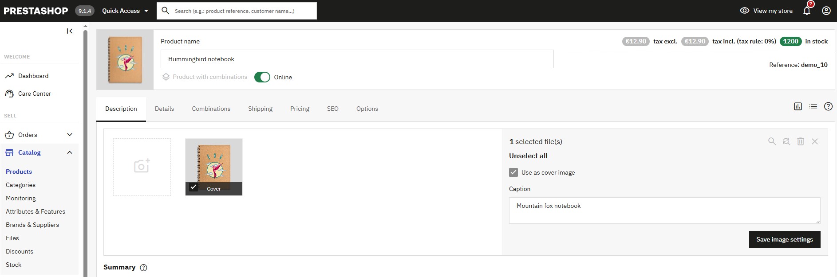
Task: Open the Quick Access dropdown
Action: [x=125, y=11]
